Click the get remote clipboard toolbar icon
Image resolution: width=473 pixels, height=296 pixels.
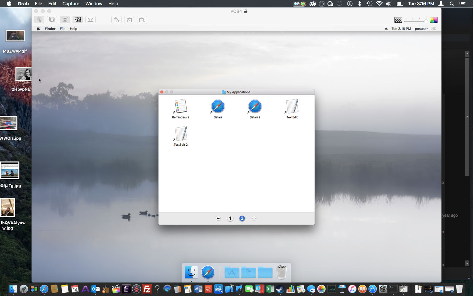pyautogui.click(x=129, y=20)
